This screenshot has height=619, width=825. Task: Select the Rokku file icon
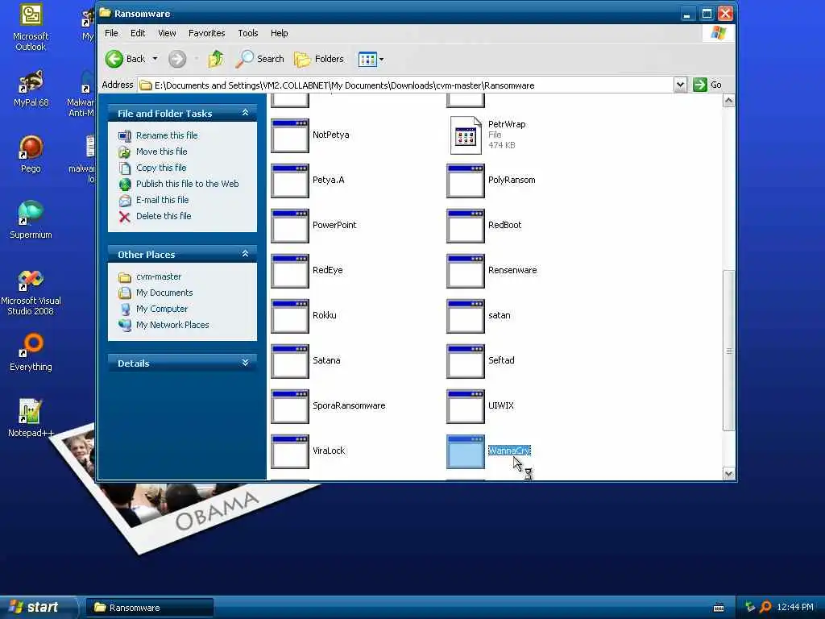pyautogui.click(x=290, y=316)
